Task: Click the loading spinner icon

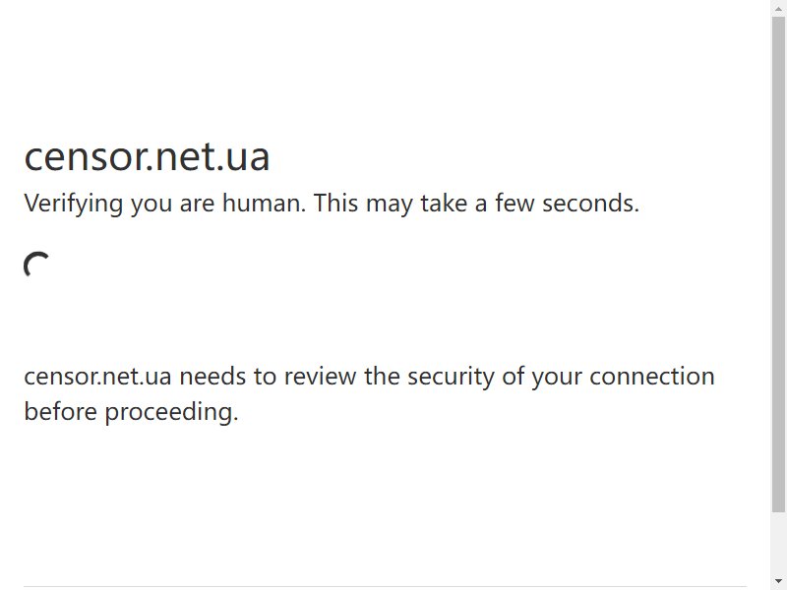Action: tap(36, 265)
